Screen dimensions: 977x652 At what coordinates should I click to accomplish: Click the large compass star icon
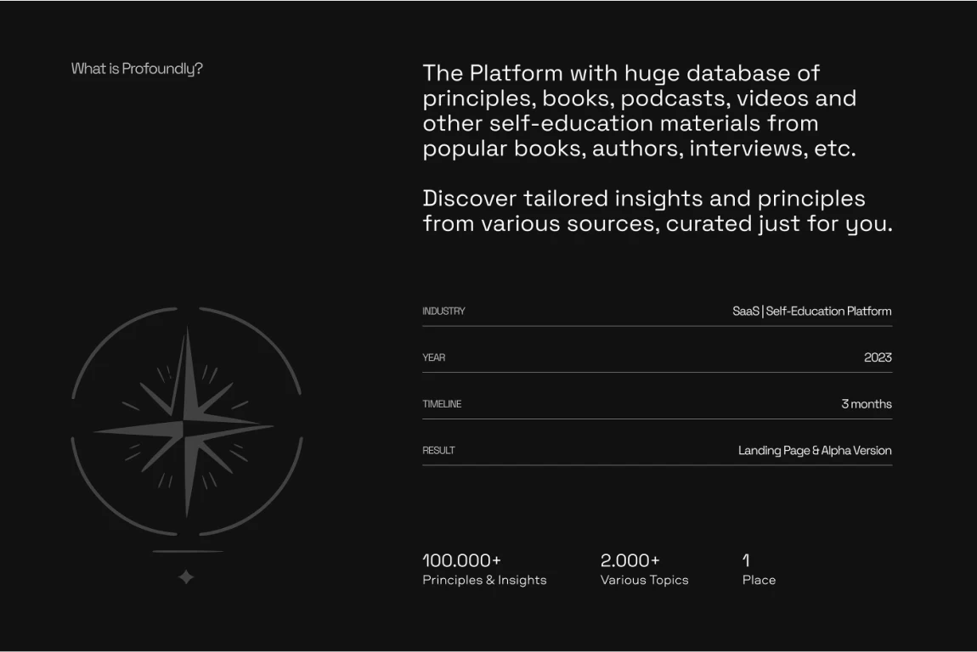(186, 422)
